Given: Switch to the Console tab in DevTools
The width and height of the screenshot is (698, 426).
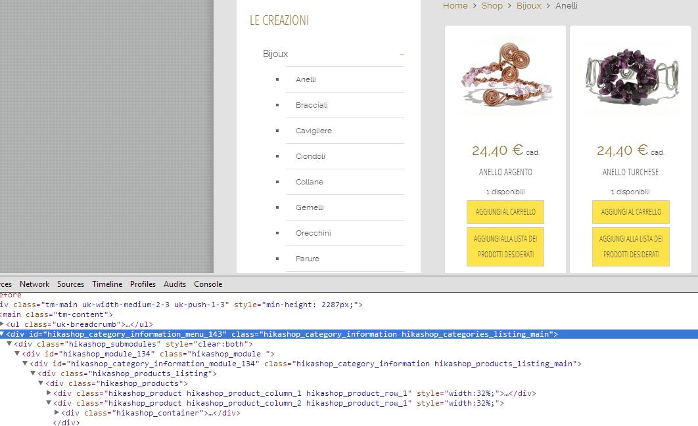Looking at the screenshot, I should [208, 284].
